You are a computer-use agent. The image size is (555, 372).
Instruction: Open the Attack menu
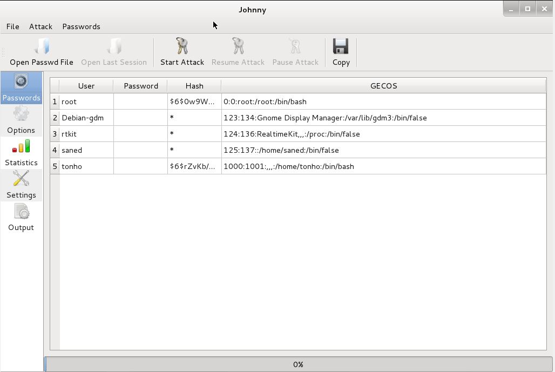point(40,26)
